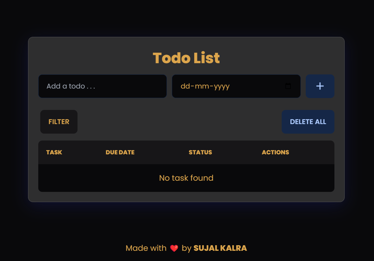Click the TASK column header
374x261 pixels.
(54, 152)
